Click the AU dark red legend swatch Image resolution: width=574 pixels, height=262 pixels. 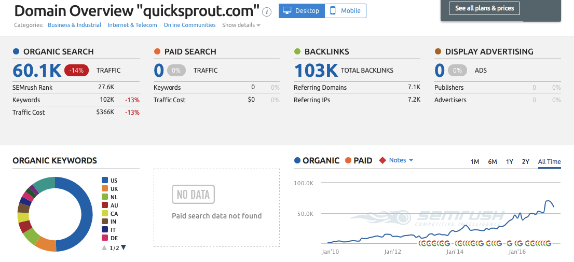[x=105, y=205]
